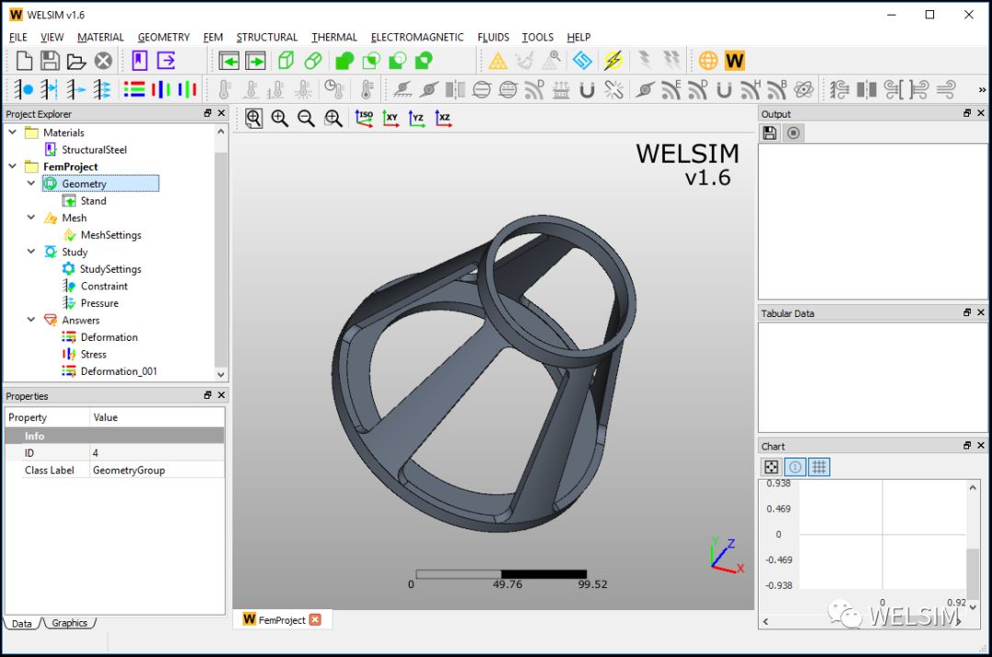Open the STRUCTURAL menu
The image size is (992, 657).
(x=267, y=38)
